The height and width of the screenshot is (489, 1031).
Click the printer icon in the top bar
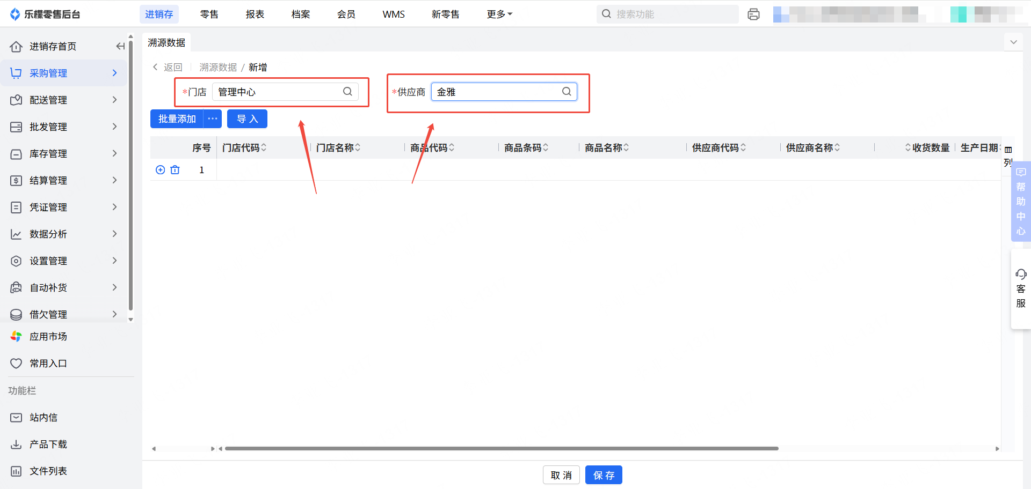(753, 14)
